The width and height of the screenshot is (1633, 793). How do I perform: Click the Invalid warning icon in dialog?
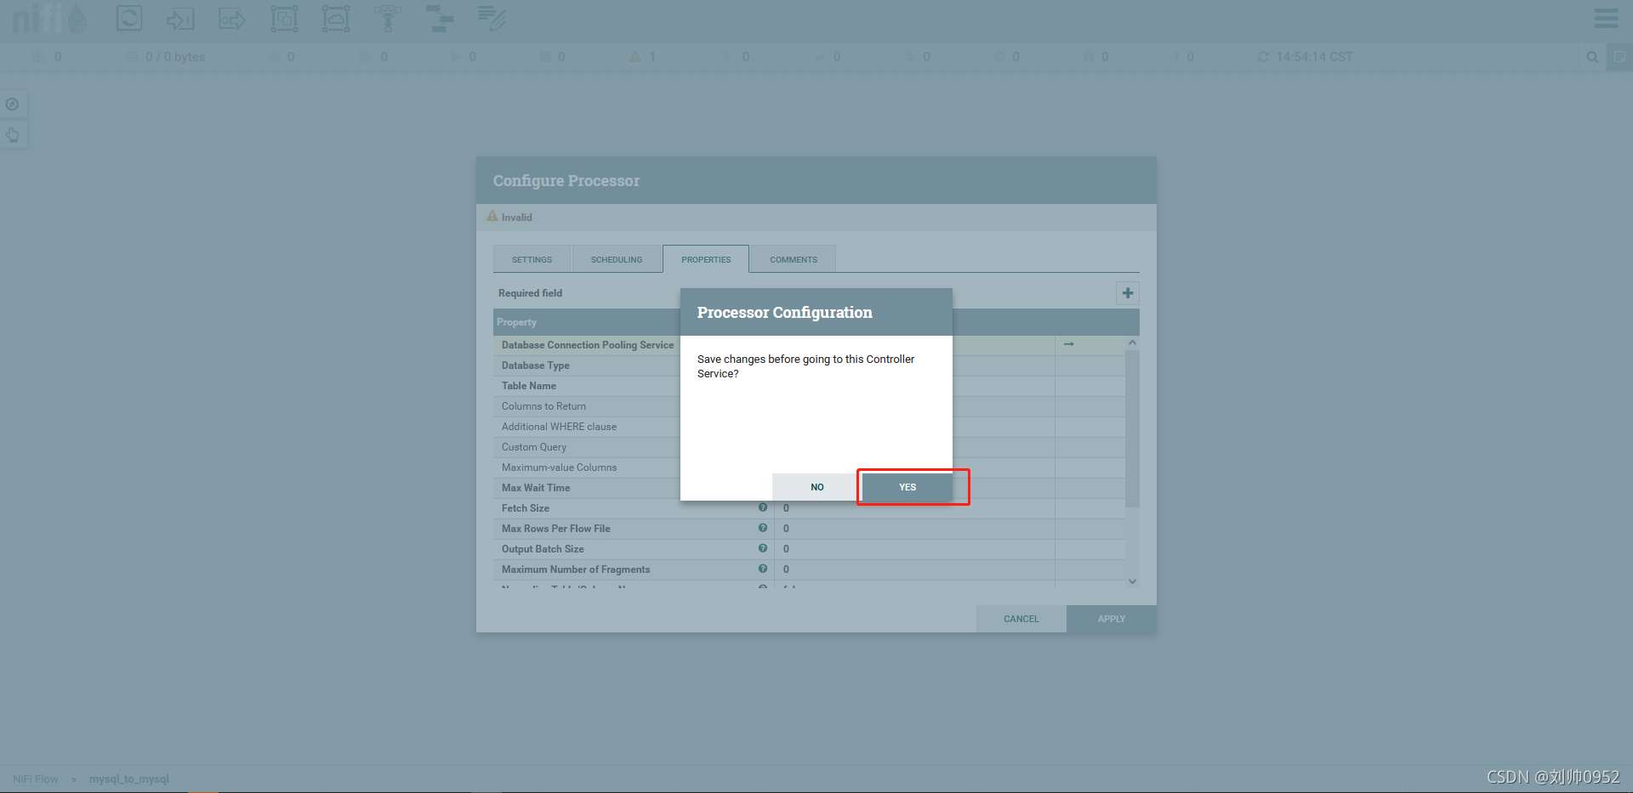click(492, 217)
